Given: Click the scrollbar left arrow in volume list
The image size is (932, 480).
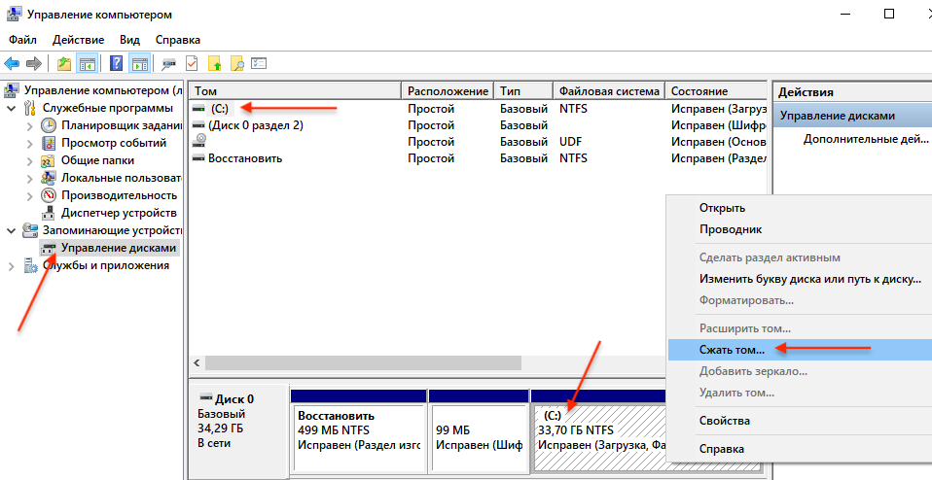Looking at the screenshot, I should point(197,362).
